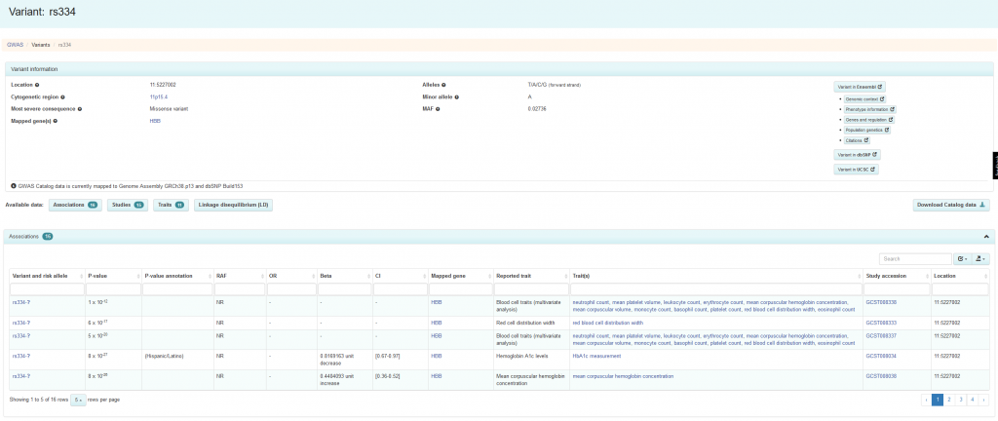Click the GWAS breadcrumb link
The image size is (998, 421).
coord(15,45)
